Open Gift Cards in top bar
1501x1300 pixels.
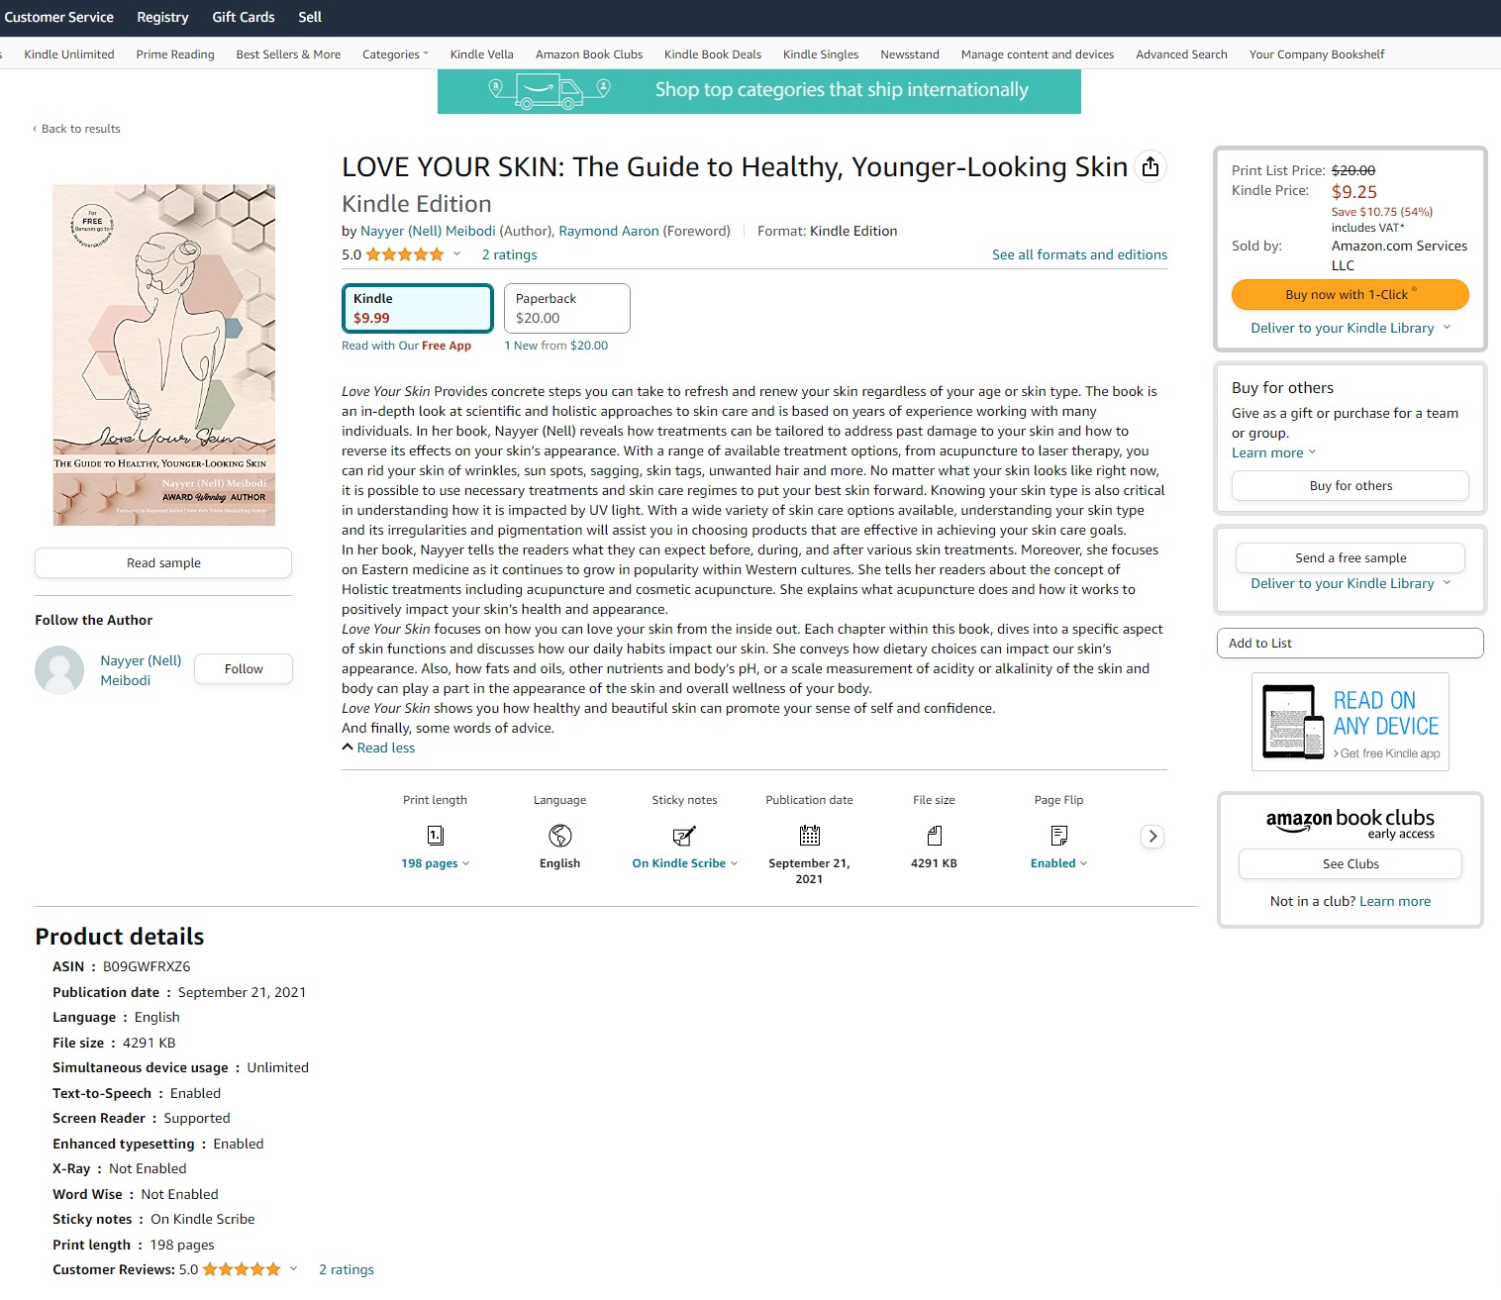(244, 17)
